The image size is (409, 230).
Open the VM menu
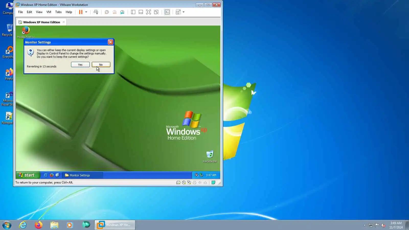click(49, 12)
